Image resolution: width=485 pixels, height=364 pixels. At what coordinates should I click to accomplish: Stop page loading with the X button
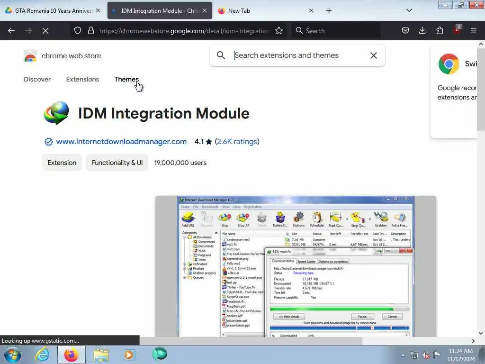45,31
